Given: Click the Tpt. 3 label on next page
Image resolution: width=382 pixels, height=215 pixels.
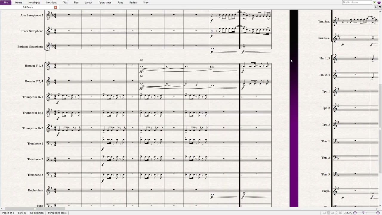Looking at the screenshot, I should (326, 125).
